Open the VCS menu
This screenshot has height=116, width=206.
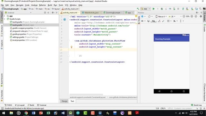[67, 5]
